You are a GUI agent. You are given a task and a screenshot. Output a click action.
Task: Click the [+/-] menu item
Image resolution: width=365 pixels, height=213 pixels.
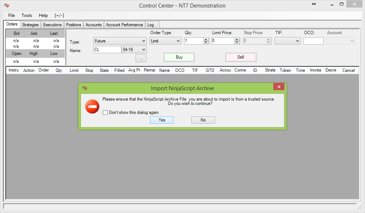tap(59, 15)
